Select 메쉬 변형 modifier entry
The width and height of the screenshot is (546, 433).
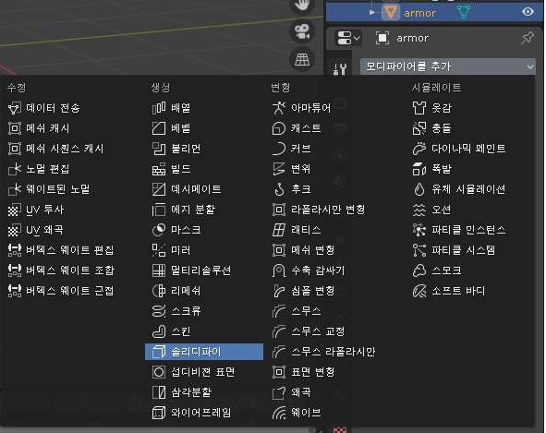pos(304,250)
